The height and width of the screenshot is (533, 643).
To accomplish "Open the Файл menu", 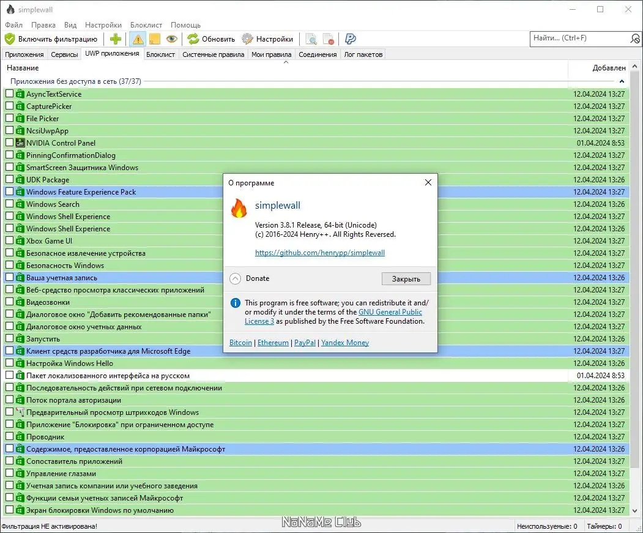I will (x=13, y=25).
